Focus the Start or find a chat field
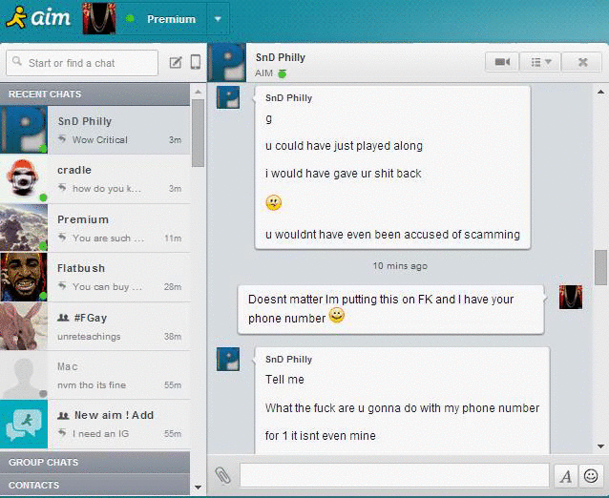The image size is (609, 498). [82, 63]
